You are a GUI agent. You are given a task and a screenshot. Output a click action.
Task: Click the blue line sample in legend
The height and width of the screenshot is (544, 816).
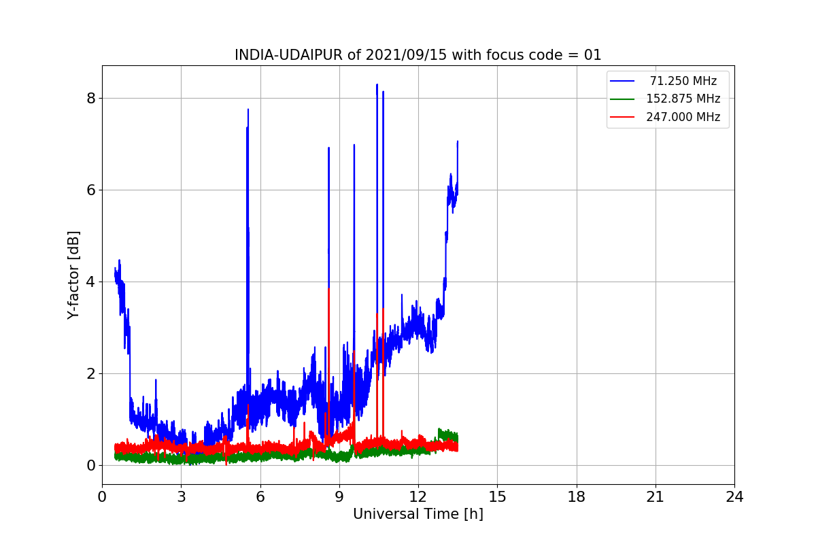622,81
